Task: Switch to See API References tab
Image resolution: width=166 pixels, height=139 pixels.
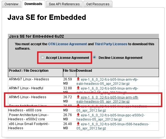Action: coord(64,4)
